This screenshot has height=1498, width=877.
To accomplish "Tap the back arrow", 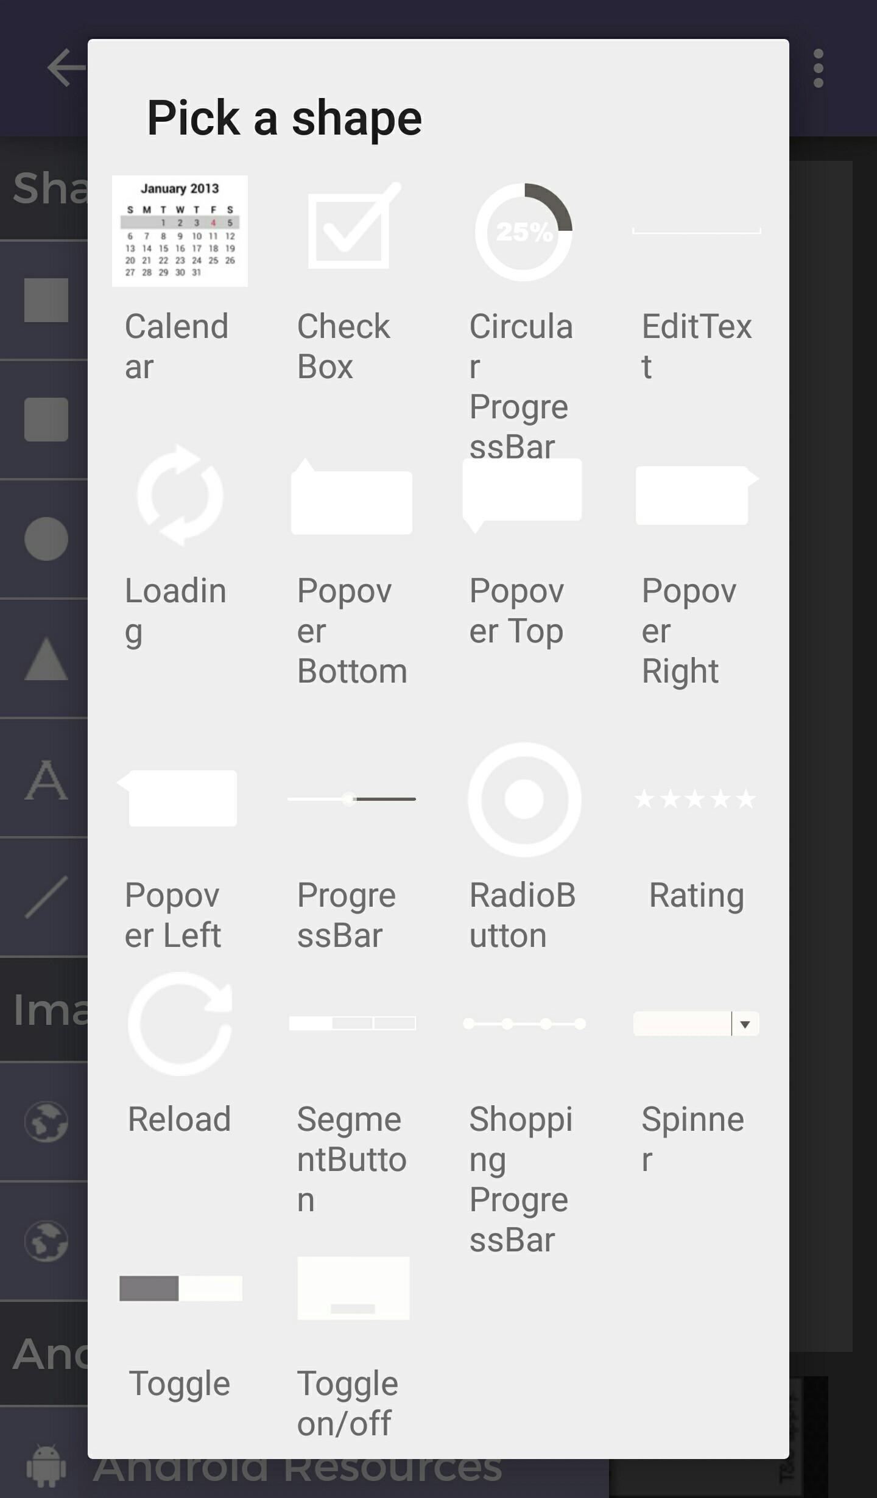I will [66, 67].
